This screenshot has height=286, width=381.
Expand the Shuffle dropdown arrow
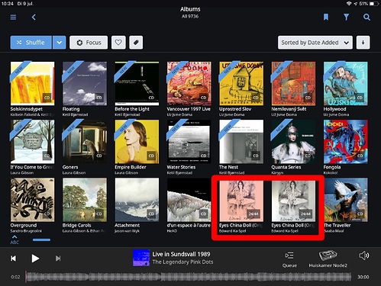pyautogui.click(x=60, y=43)
